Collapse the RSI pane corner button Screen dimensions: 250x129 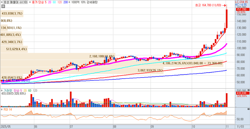tap(248, 109)
